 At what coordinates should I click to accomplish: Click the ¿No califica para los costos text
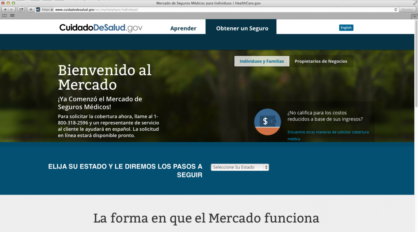(325, 116)
